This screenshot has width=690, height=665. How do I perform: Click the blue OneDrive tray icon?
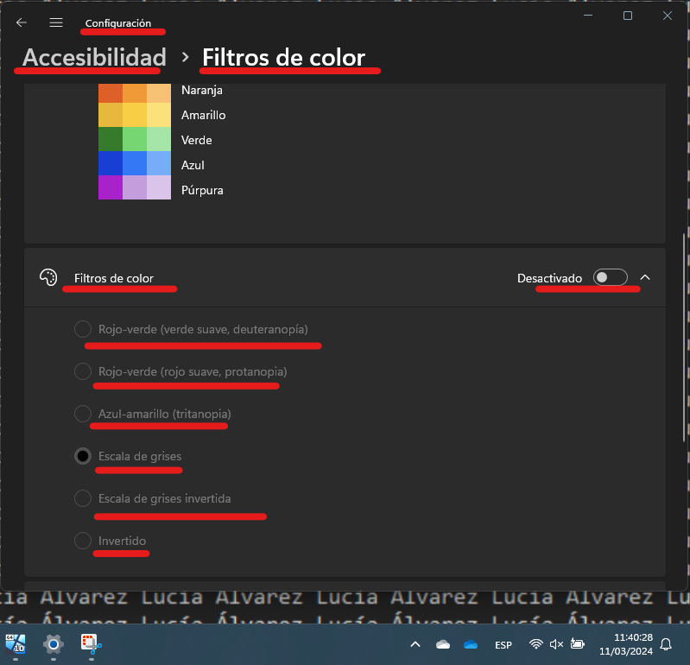[471, 644]
